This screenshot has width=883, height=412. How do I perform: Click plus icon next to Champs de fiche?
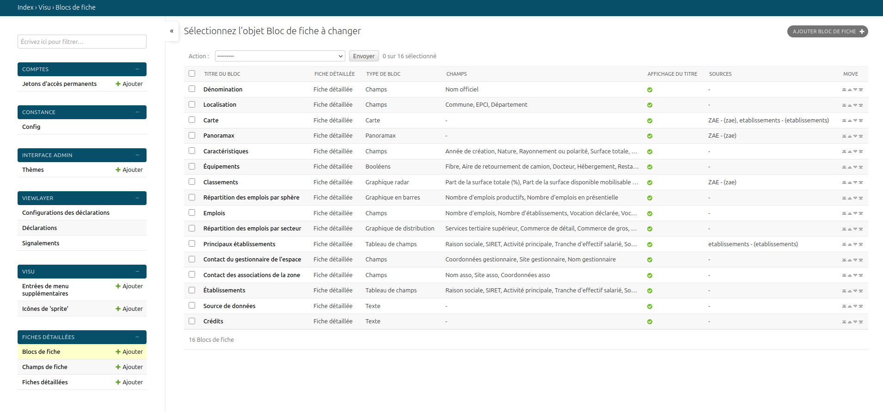118,367
